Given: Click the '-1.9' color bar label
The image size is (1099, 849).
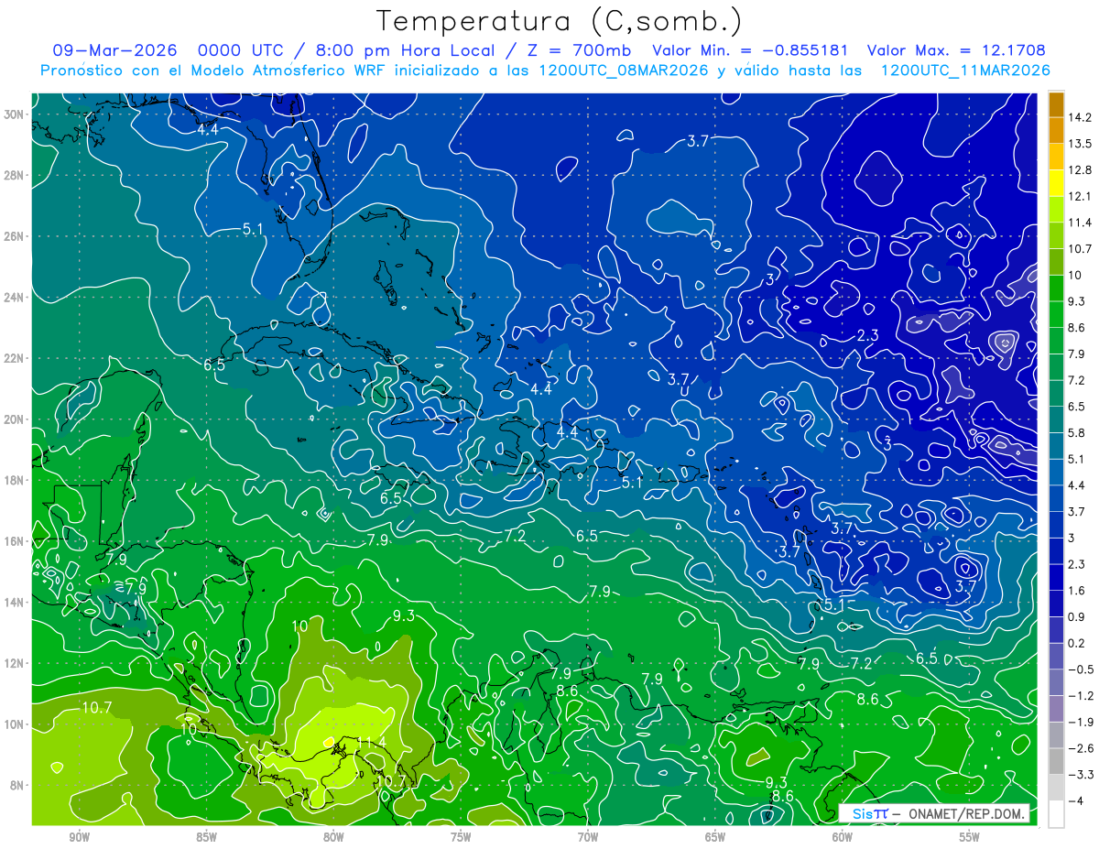Looking at the screenshot, I should point(1079,722).
